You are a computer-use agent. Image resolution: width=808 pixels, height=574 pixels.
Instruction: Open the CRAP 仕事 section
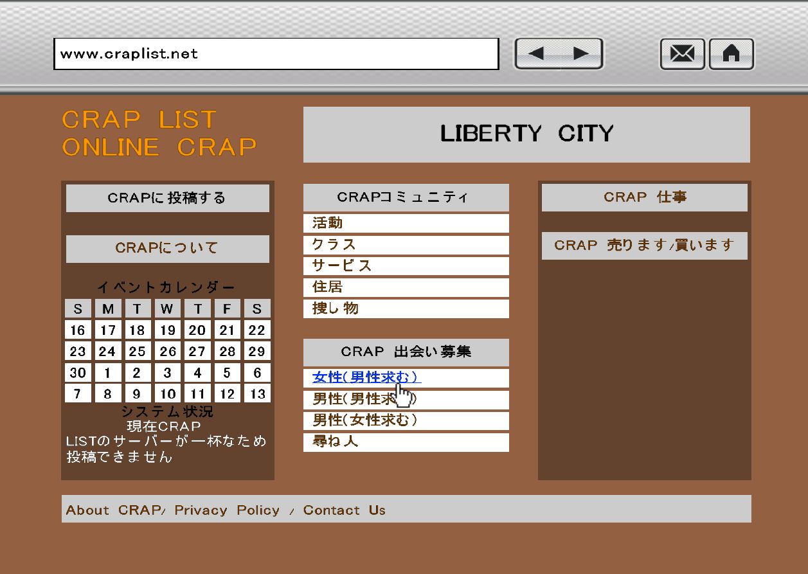point(645,197)
